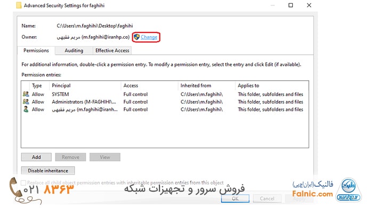Click the Disable inheritance button
370x215 pixels.
tap(48, 170)
